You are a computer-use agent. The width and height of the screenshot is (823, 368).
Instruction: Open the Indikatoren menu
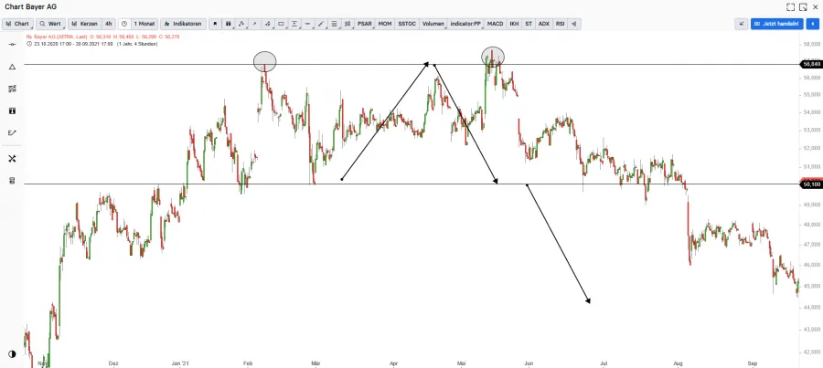(x=183, y=24)
